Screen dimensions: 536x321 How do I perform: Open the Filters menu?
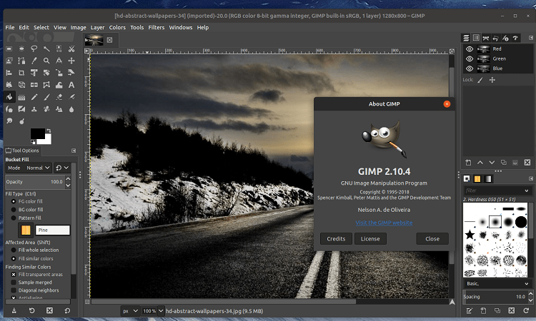pyautogui.click(x=157, y=27)
